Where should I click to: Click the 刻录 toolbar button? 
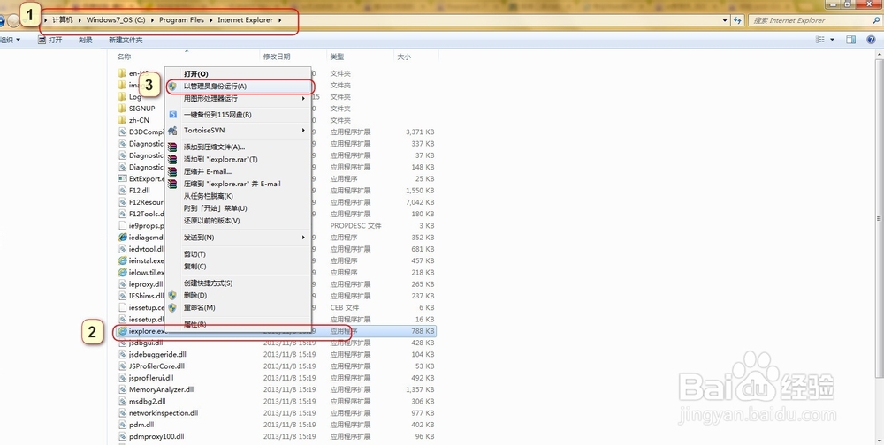click(85, 40)
